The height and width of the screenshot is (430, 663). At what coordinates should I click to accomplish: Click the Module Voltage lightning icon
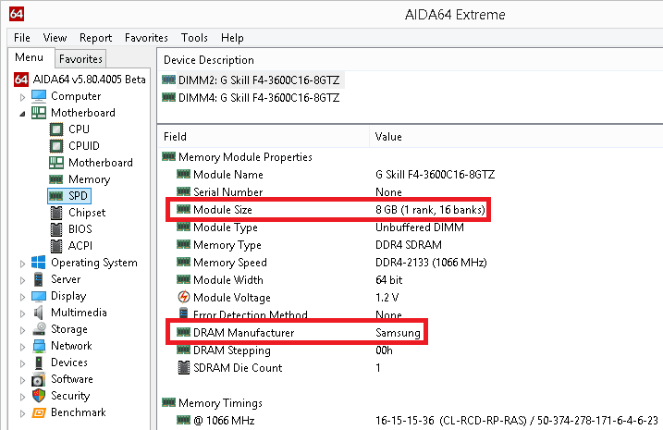point(183,297)
